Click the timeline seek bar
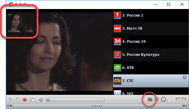Screen dimensions: 189x109 [97, 106]
